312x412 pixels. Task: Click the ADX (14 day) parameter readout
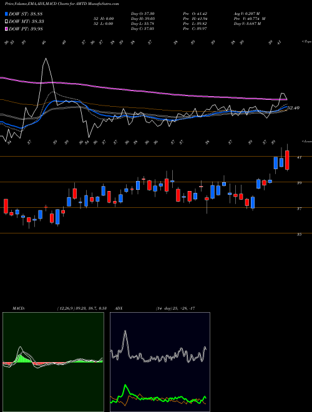coord(175,308)
